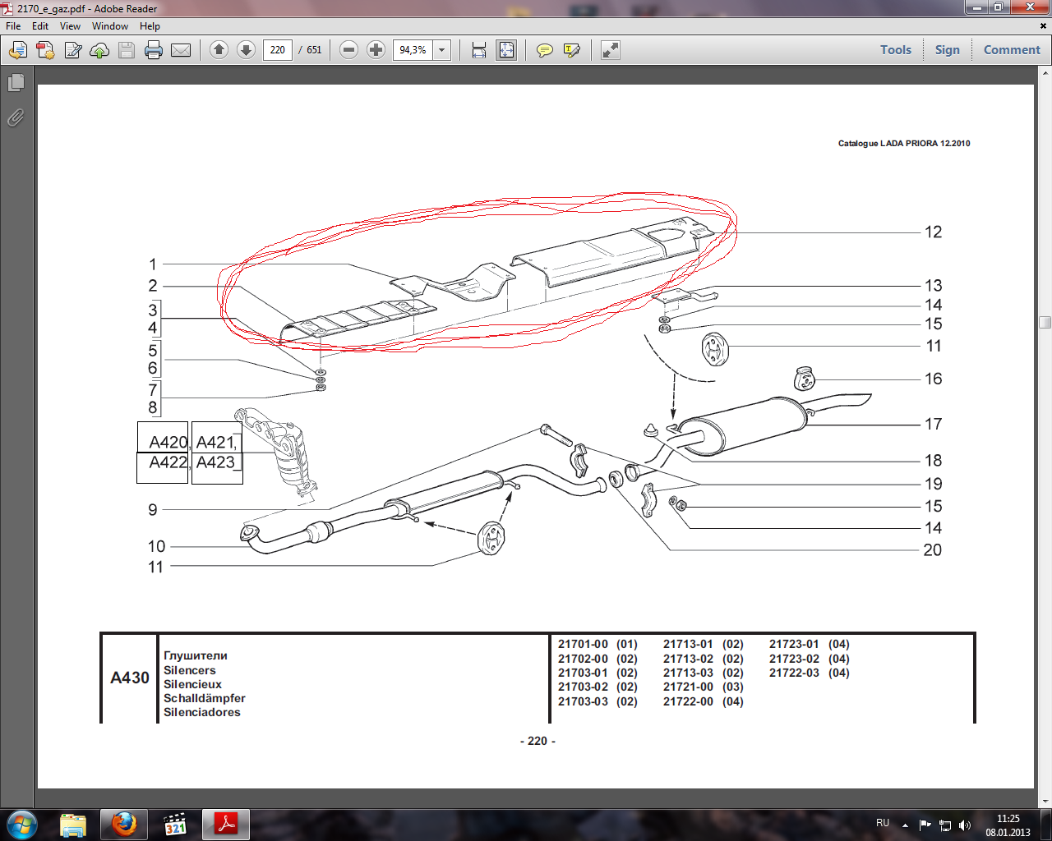Open the View menu
Image resolution: width=1052 pixels, height=841 pixels.
coord(70,26)
